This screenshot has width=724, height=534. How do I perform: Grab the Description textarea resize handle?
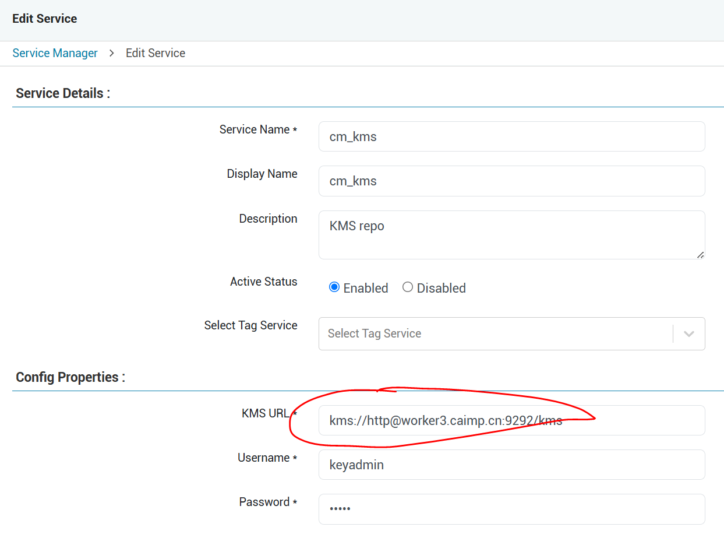[700, 254]
